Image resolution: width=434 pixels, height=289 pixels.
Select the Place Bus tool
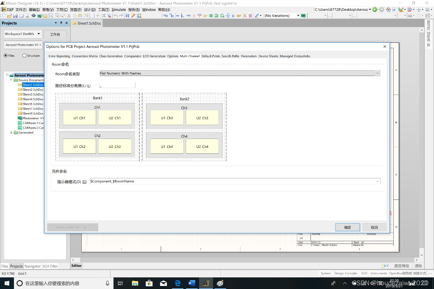click(172, 16)
